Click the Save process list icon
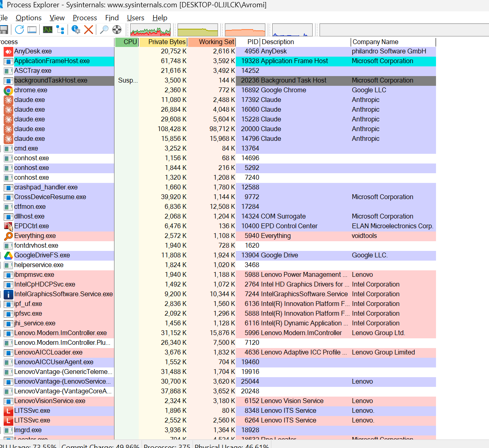The height and width of the screenshot is (448, 489). [4, 30]
